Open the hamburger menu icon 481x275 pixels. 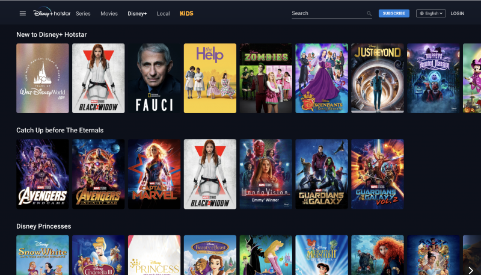tap(23, 13)
